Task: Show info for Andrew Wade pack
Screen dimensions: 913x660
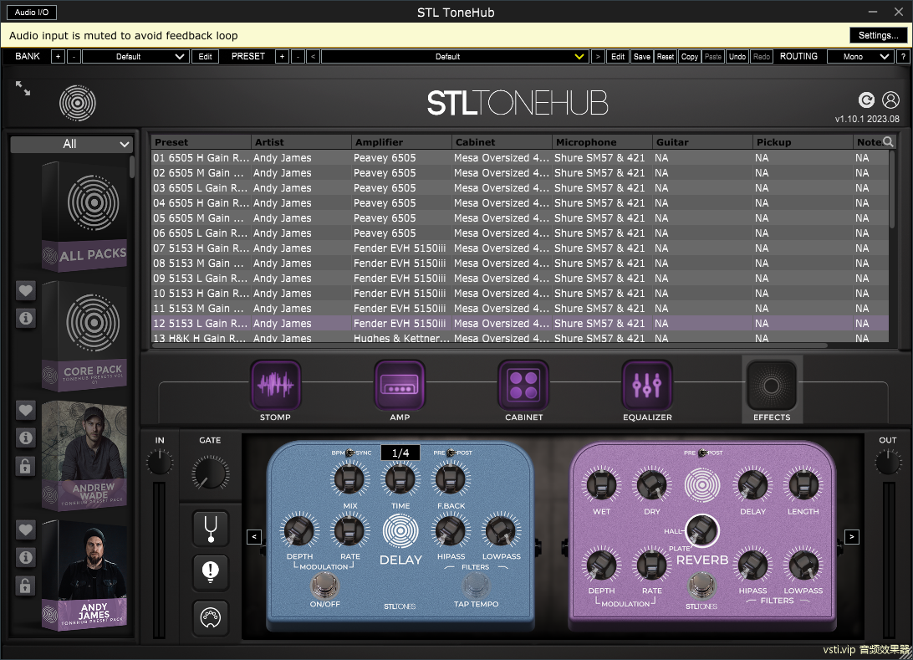Action: tap(26, 437)
